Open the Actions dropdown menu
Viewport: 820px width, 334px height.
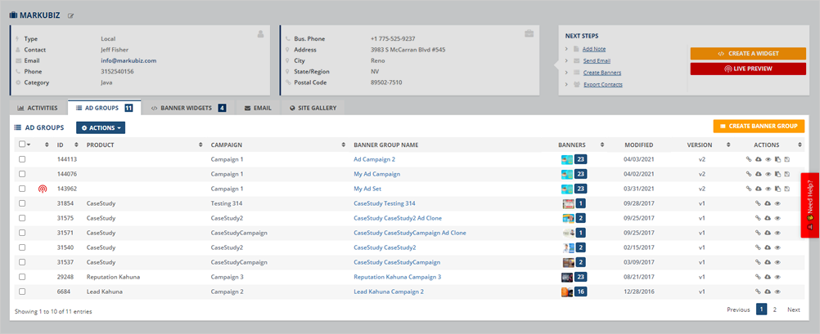pos(101,127)
